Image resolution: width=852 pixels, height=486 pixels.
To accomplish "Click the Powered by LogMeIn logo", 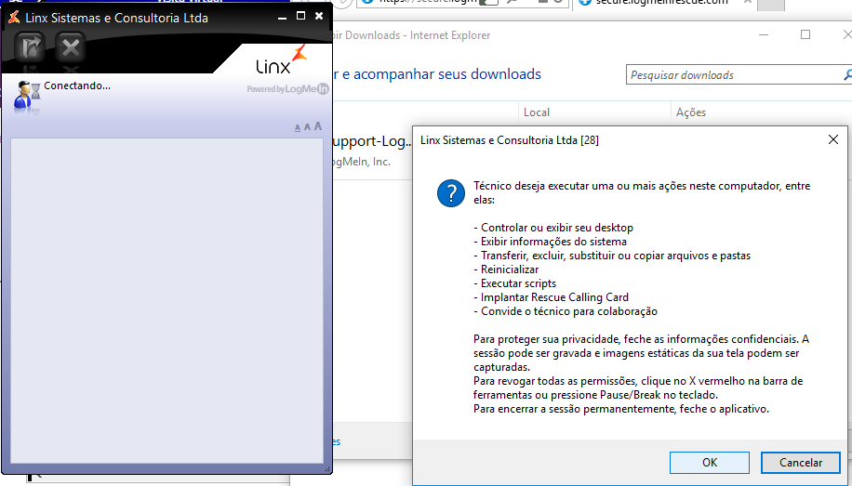I will [x=288, y=89].
